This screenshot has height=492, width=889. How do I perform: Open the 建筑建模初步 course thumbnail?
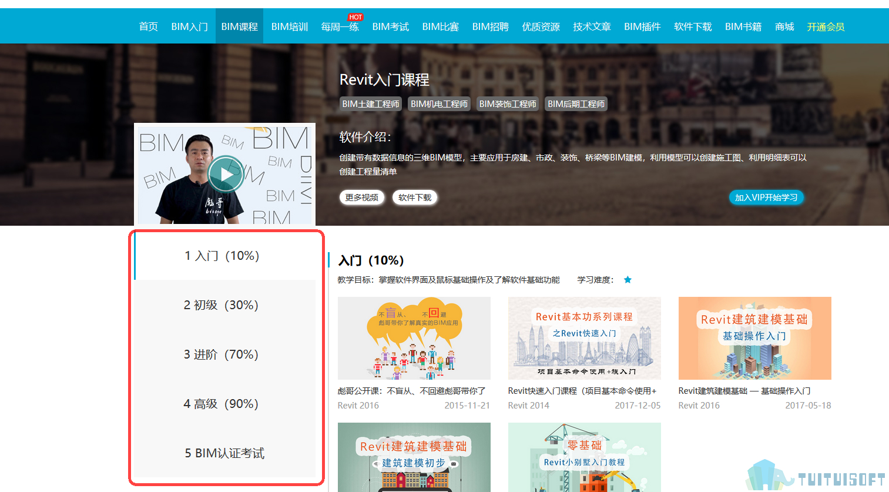point(414,457)
